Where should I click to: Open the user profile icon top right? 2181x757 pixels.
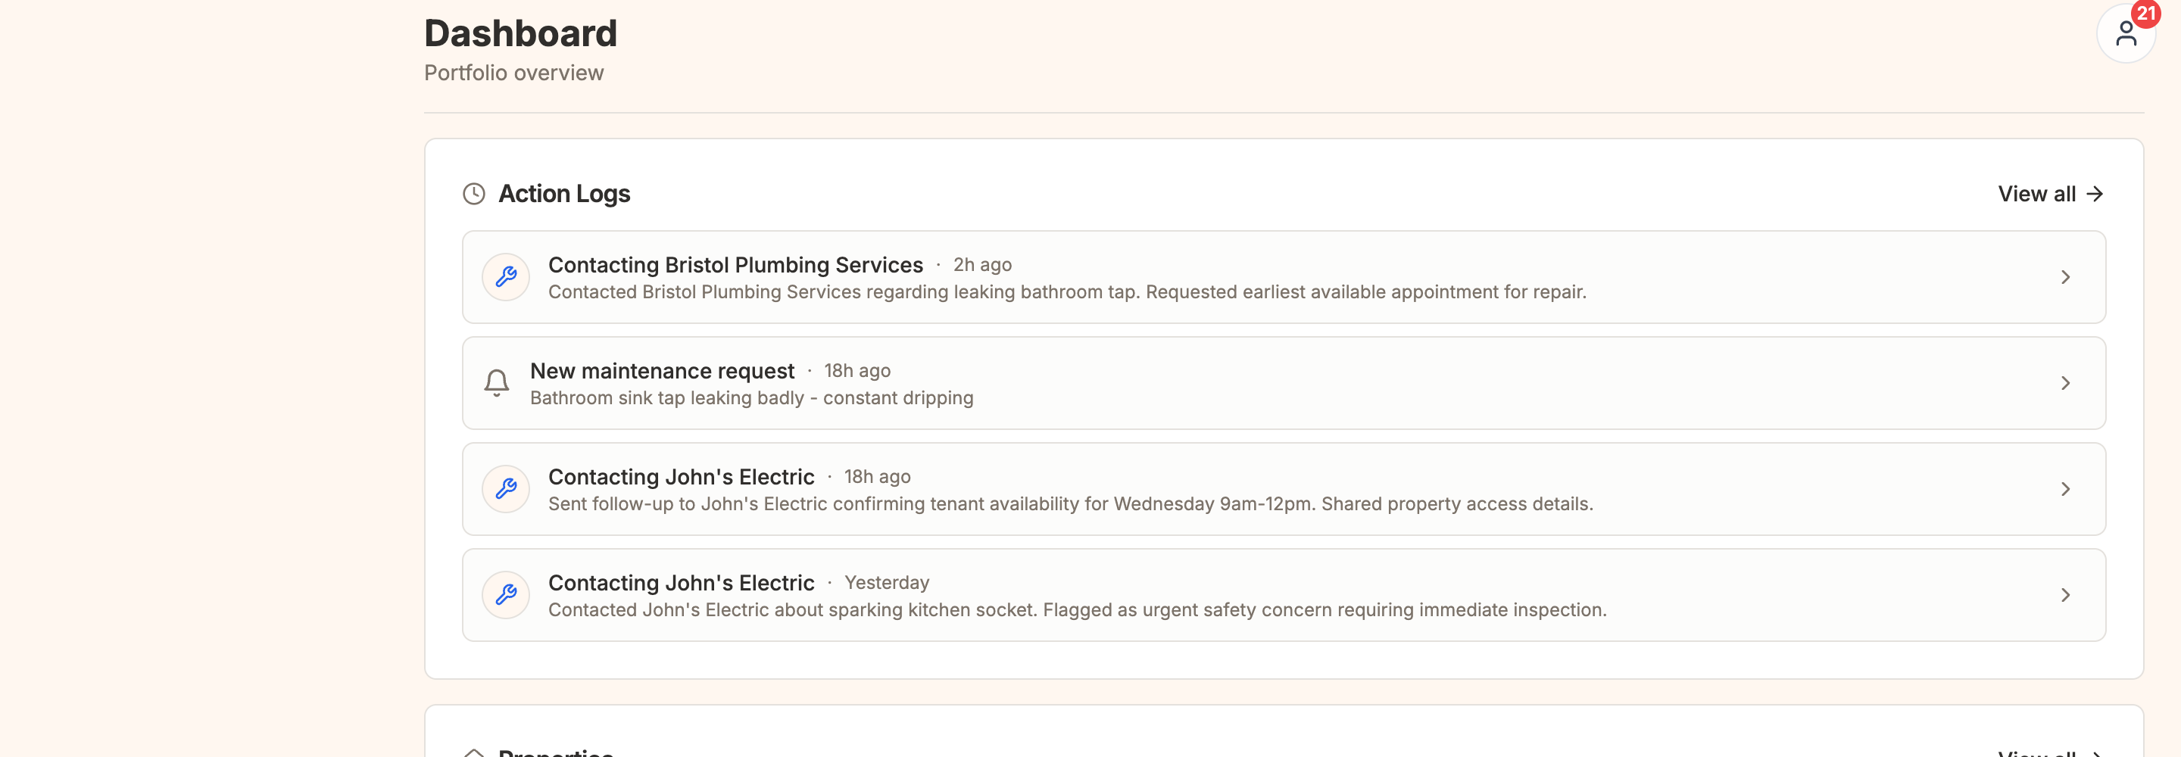tap(2126, 34)
